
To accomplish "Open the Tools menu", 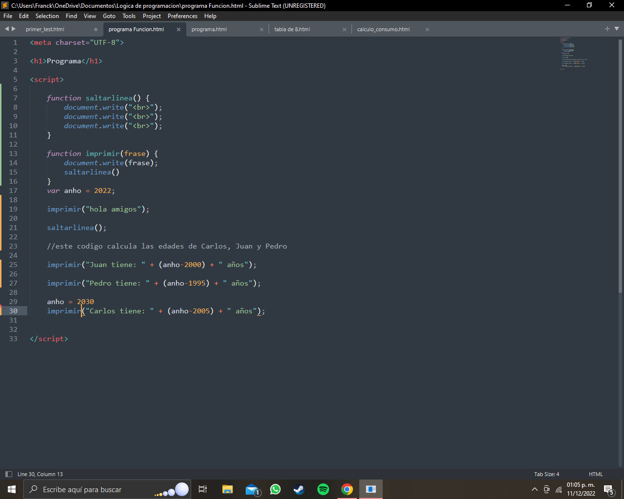I will (129, 16).
